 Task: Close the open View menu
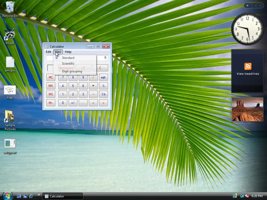click(58, 52)
